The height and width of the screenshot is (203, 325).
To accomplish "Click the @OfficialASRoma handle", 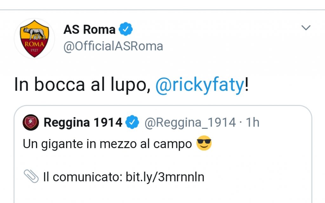I will 113,46.
